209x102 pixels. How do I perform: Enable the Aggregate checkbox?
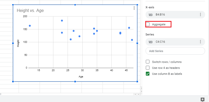[x=148, y=24]
